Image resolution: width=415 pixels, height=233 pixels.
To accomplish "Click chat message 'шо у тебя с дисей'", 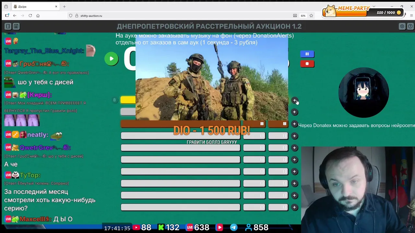I will click(x=45, y=82).
